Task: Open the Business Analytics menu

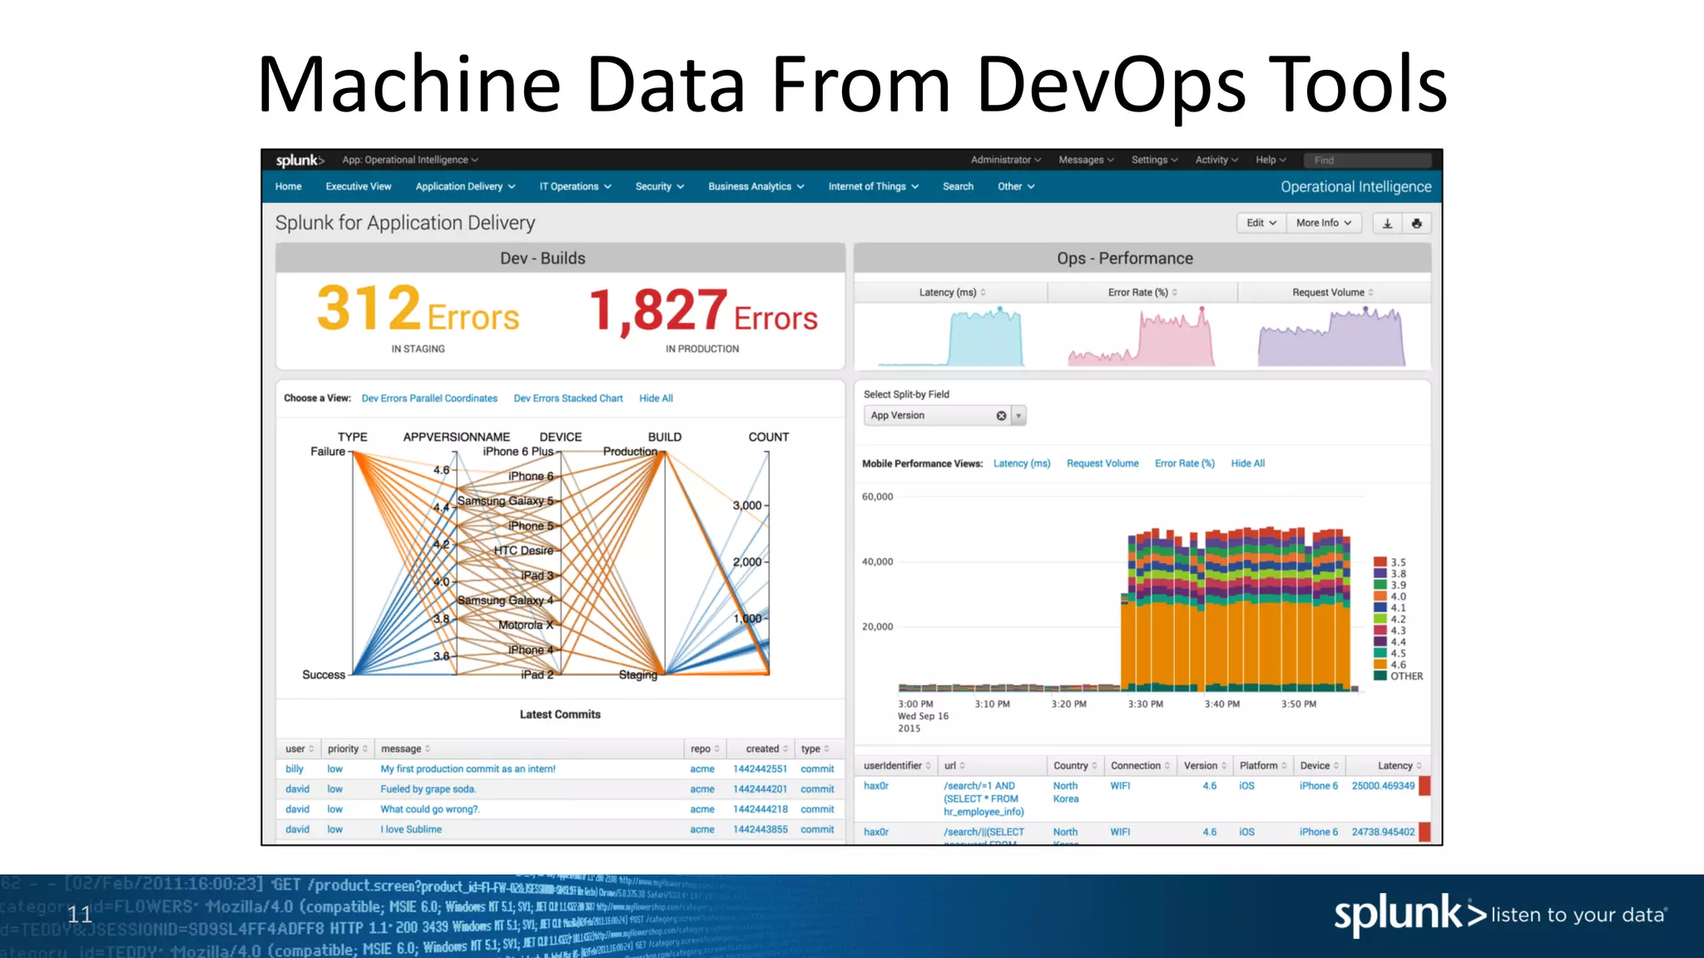Action: (756, 186)
